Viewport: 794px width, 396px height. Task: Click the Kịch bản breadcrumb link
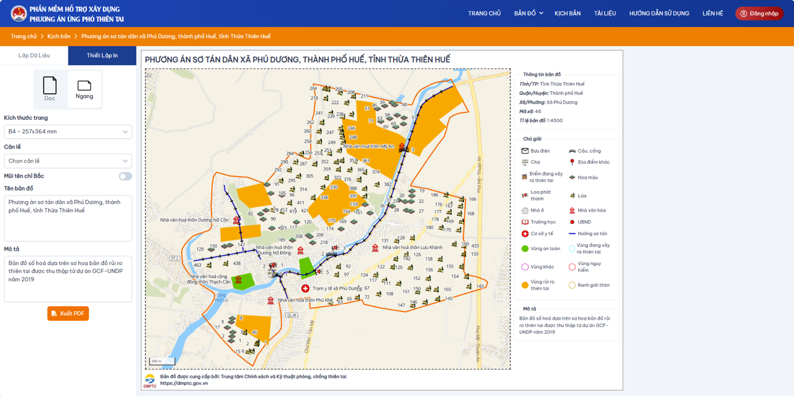coord(59,37)
